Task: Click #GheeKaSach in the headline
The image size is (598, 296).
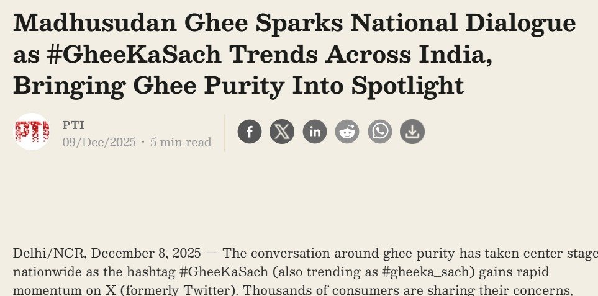Action: pyautogui.click(x=134, y=55)
